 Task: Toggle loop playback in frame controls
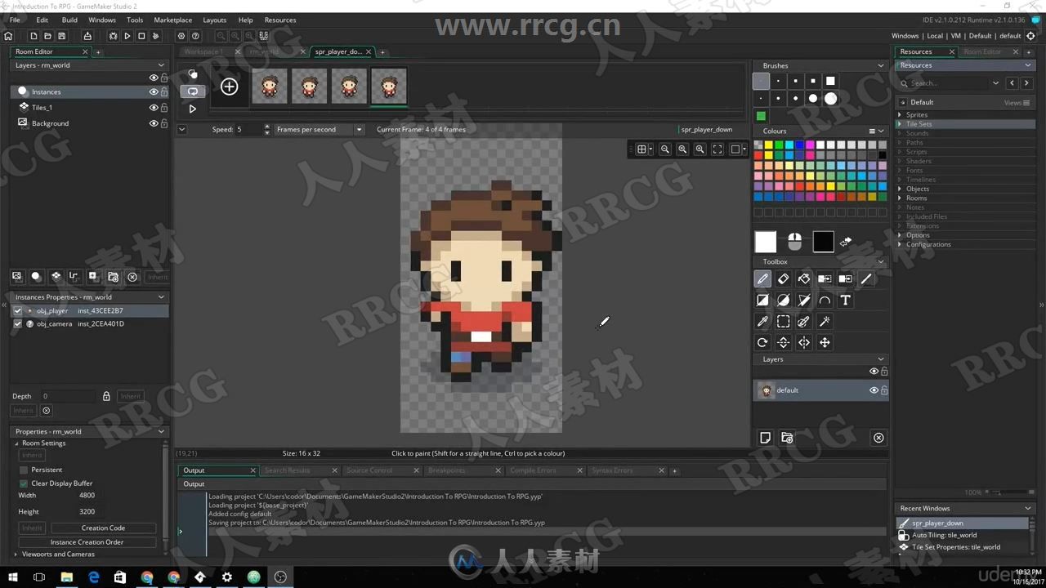[x=193, y=91]
